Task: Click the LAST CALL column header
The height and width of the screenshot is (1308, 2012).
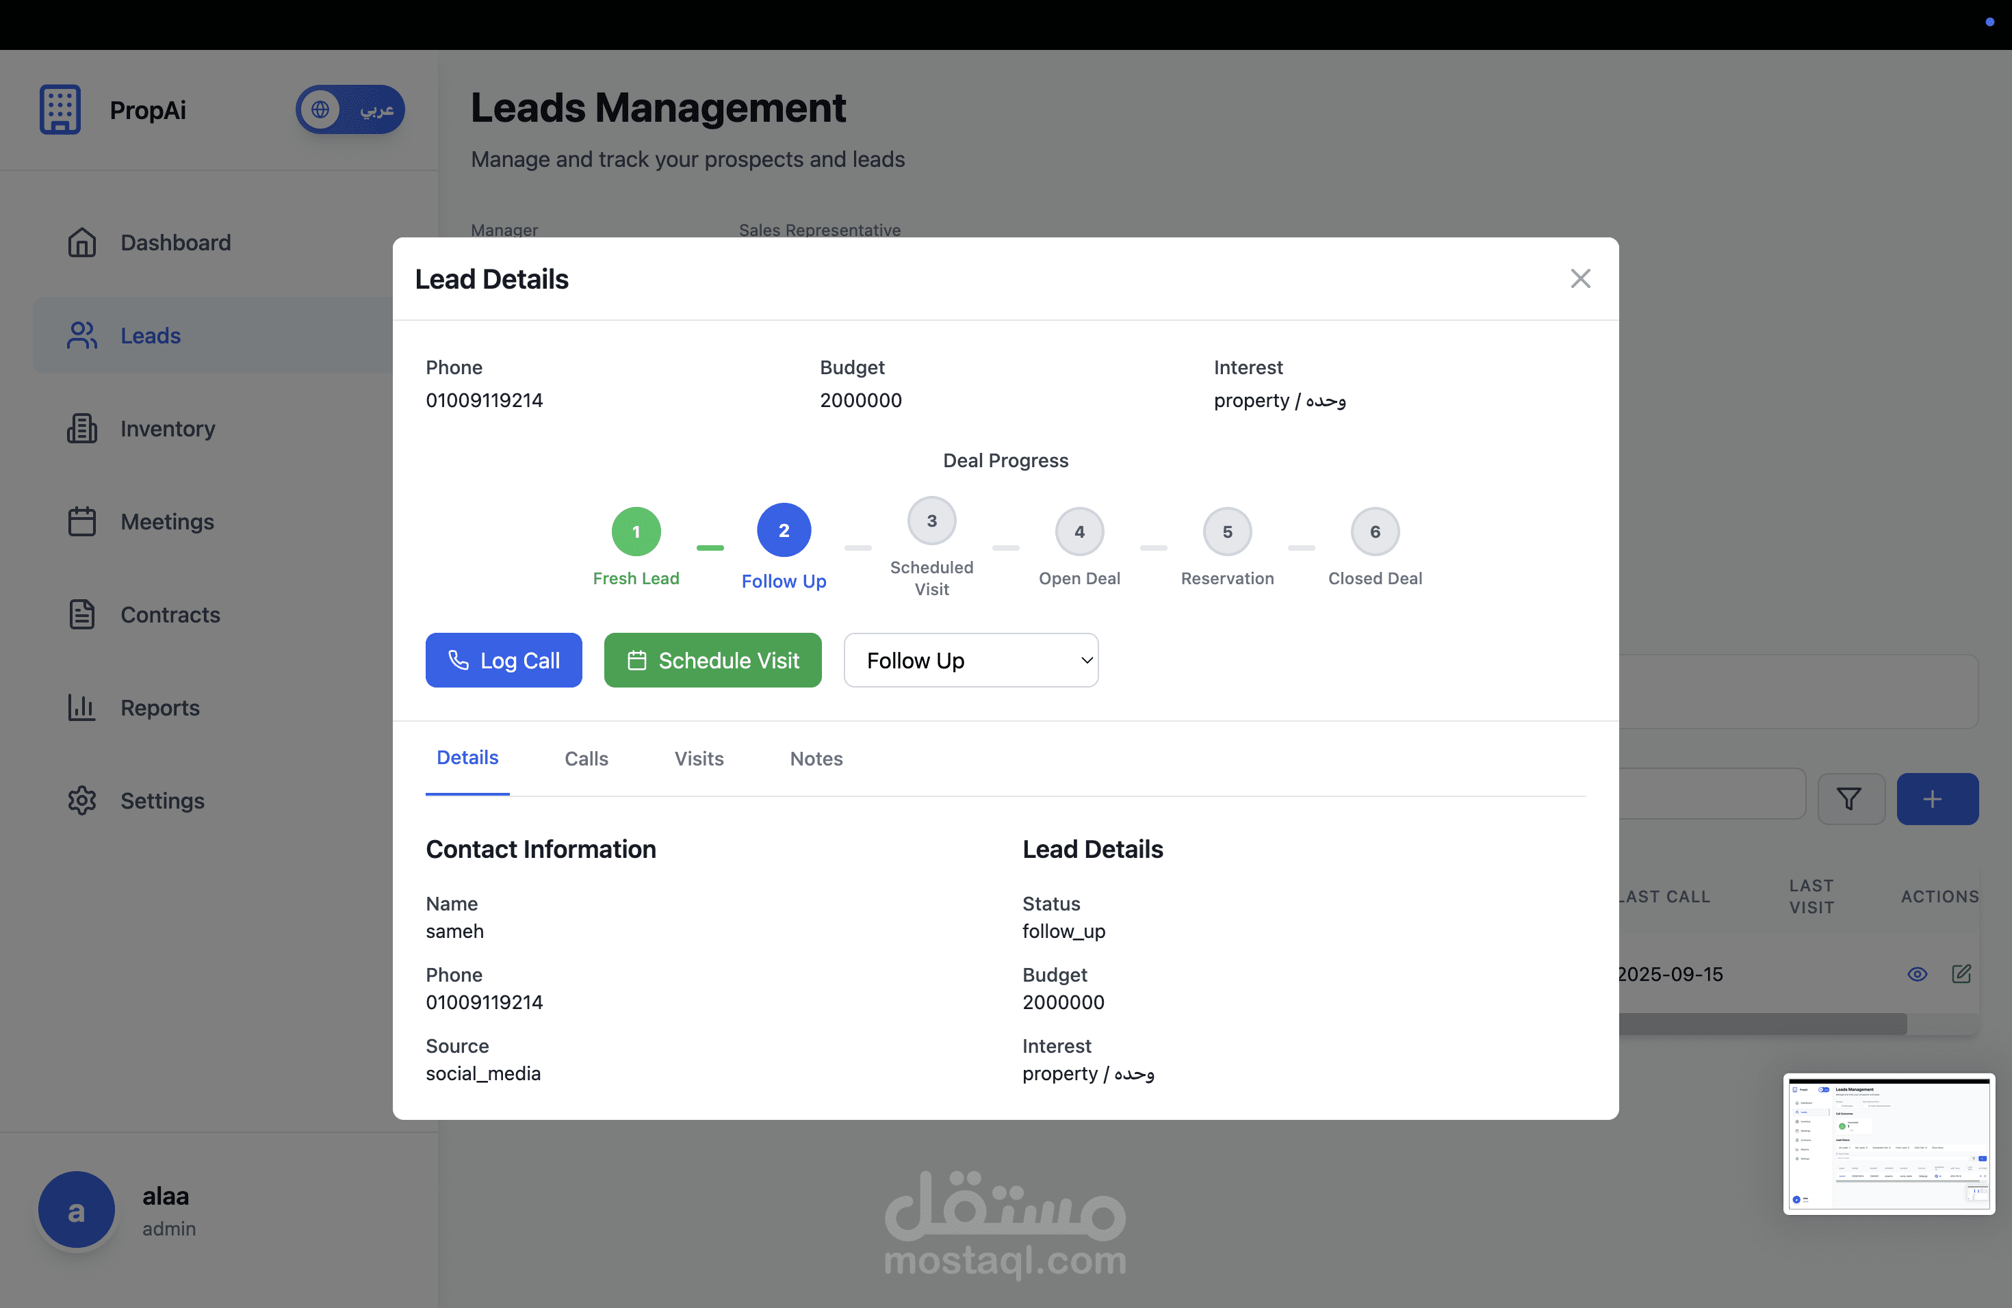Action: (x=1664, y=896)
